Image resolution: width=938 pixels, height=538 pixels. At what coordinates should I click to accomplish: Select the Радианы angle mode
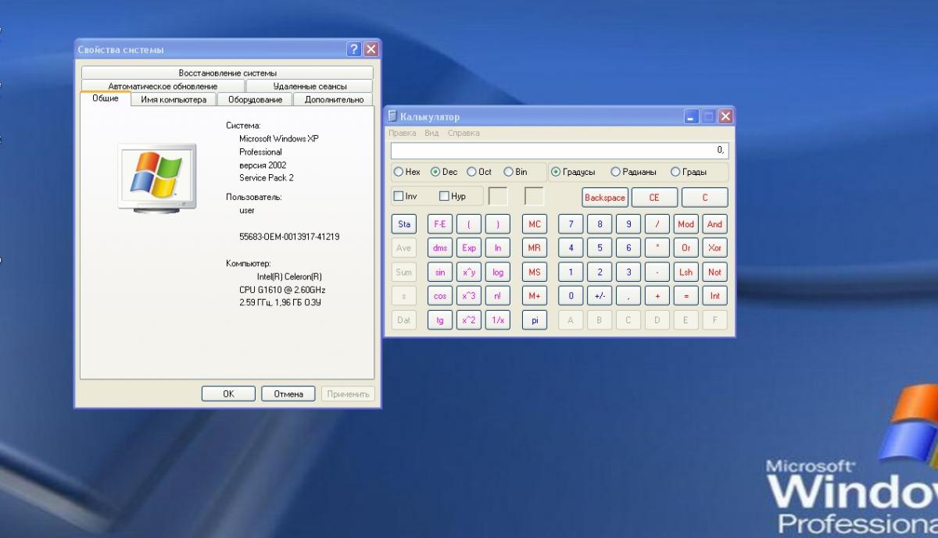[616, 172]
